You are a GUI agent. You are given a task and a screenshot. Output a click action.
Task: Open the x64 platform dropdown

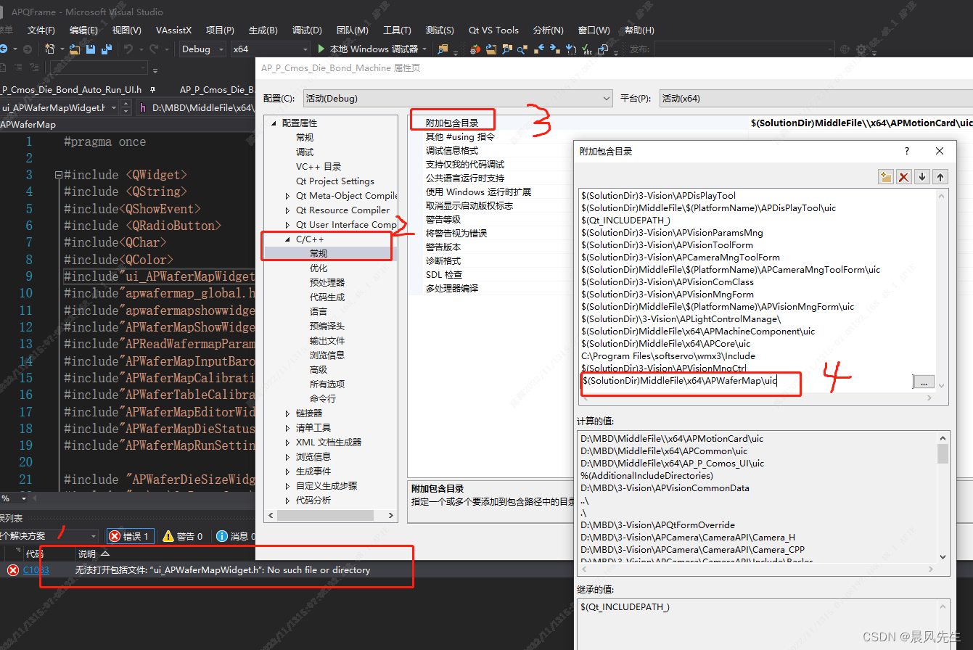click(270, 49)
